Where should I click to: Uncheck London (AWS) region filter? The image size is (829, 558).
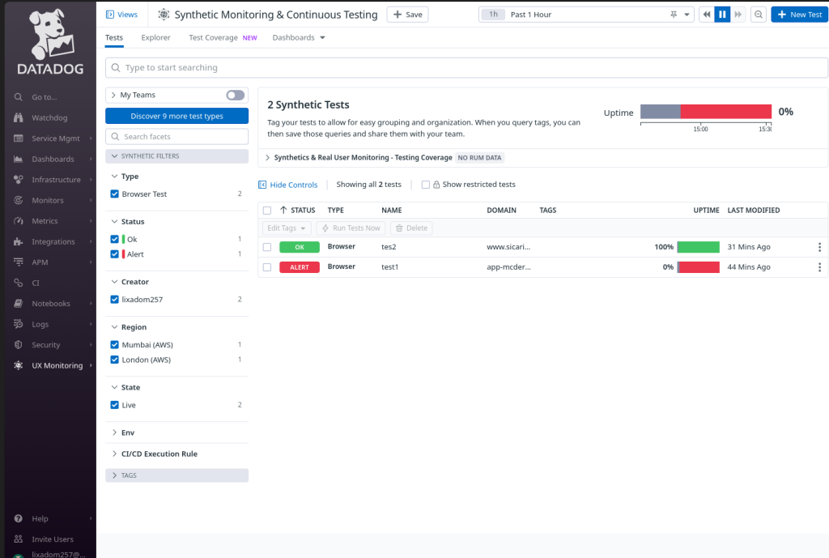click(114, 360)
